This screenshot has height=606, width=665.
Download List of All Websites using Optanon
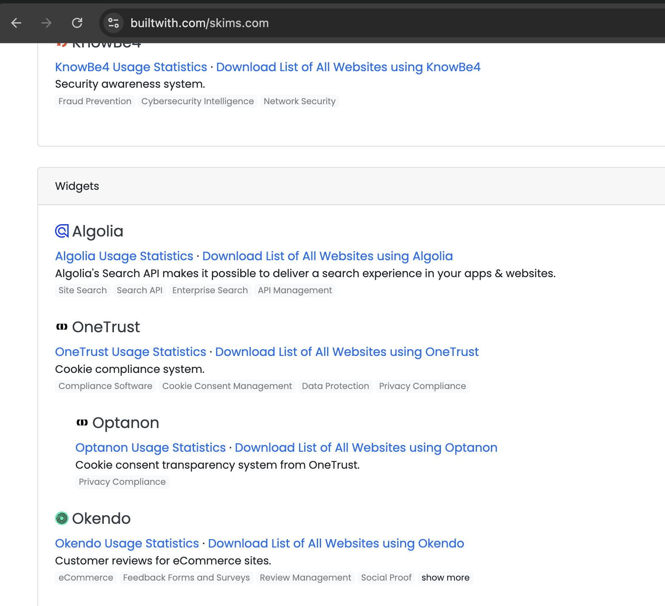coord(366,448)
